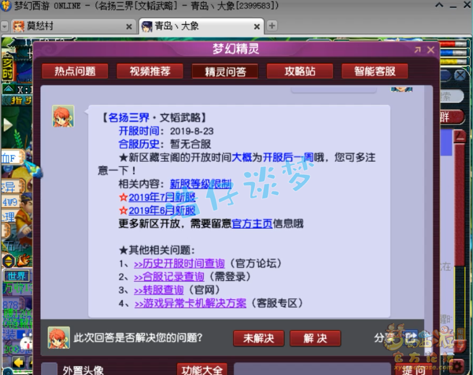Open 游戏异常卡机解决方案 link
The height and width of the screenshot is (375, 473).
coord(190,303)
